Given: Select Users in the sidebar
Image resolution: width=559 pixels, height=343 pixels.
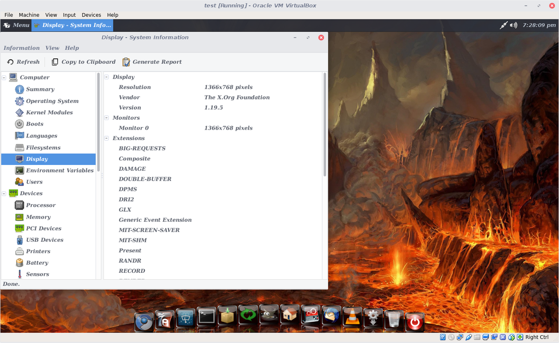Looking at the screenshot, I should click(34, 182).
